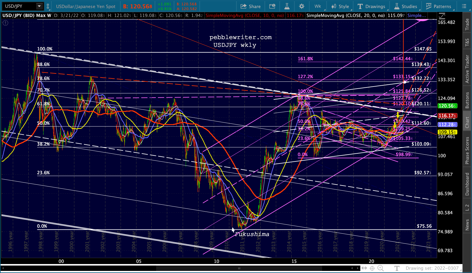Click the USDJPY wkly chart annotation
472x273 pixels.
point(235,45)
